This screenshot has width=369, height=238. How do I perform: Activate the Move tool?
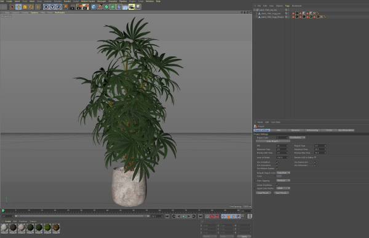[x=18, y=7]
